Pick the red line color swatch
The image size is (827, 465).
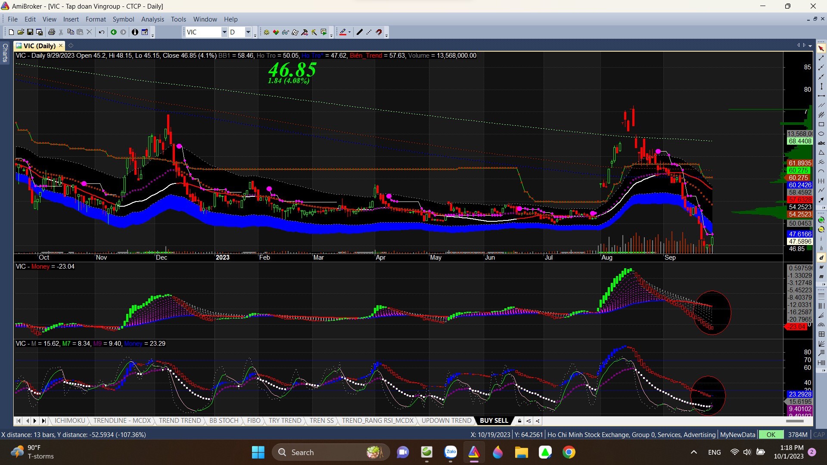tap(342, 32)
